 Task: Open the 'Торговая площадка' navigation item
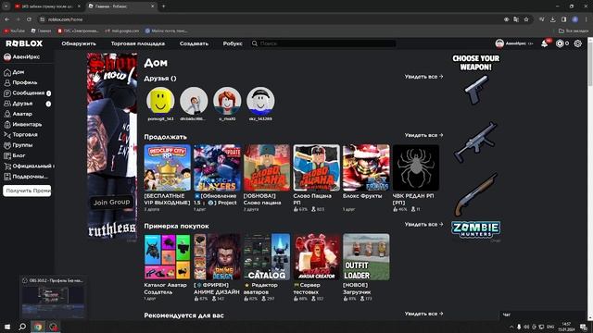pyautogui.click(x=138, y=43)
